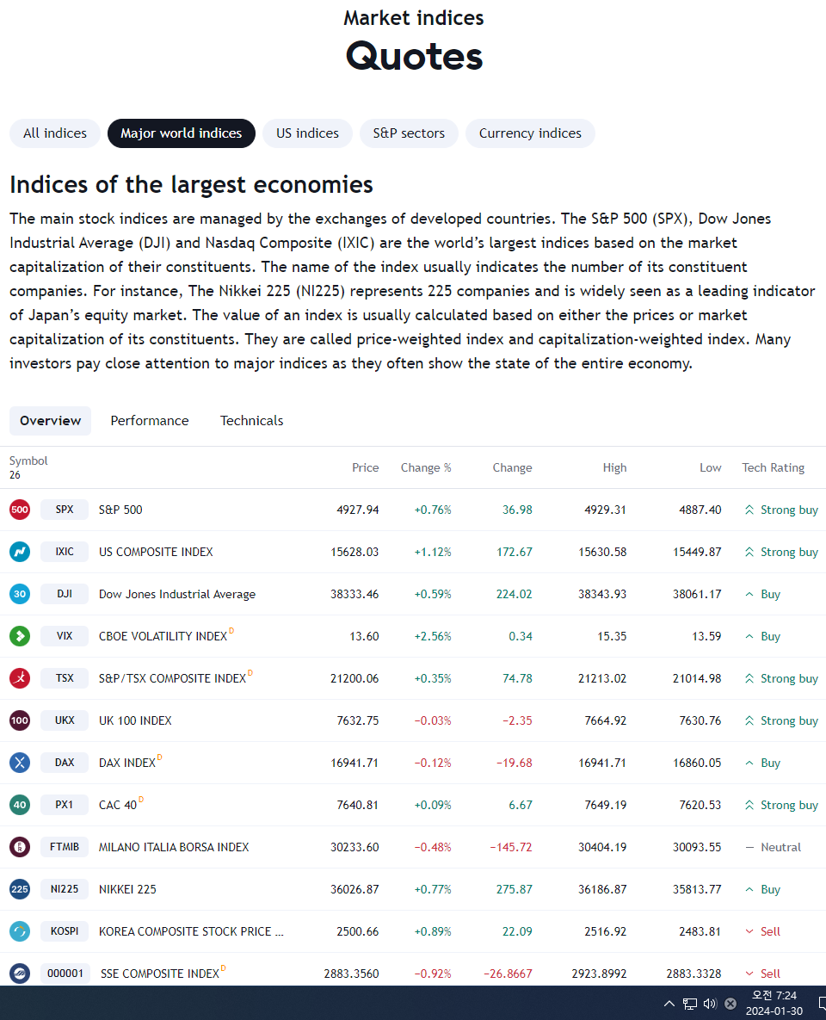Sort by the Change column header

tap(513, 467)
